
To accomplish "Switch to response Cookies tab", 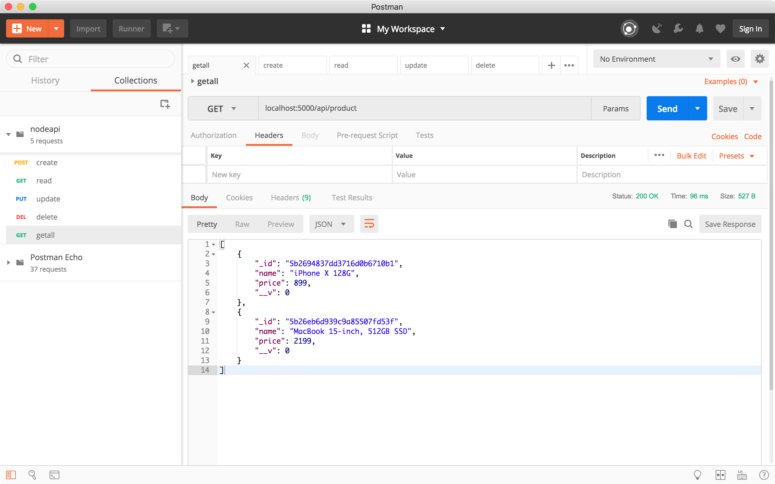I will point(239,198).
